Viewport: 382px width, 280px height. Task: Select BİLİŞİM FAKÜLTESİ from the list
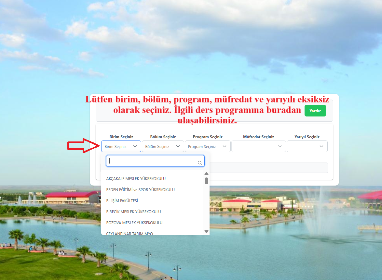point(122,201)
